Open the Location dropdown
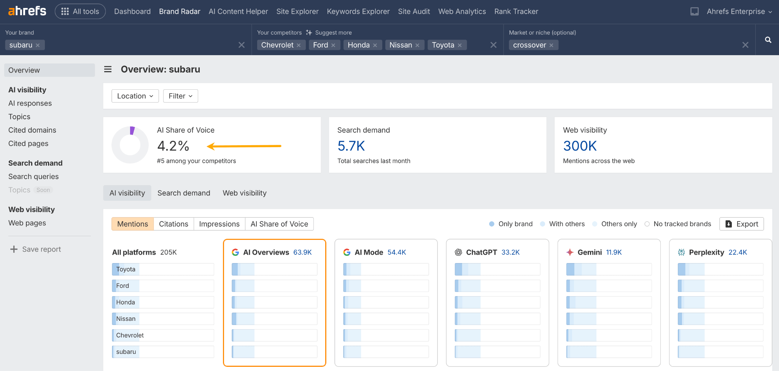Image resolution: width=779 pixels, height=371 pixels. point(135,96)
